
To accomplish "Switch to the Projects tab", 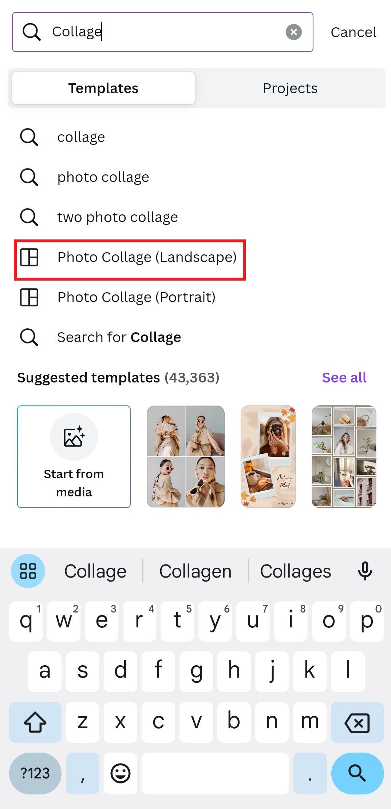I will [x=290, y=88].
